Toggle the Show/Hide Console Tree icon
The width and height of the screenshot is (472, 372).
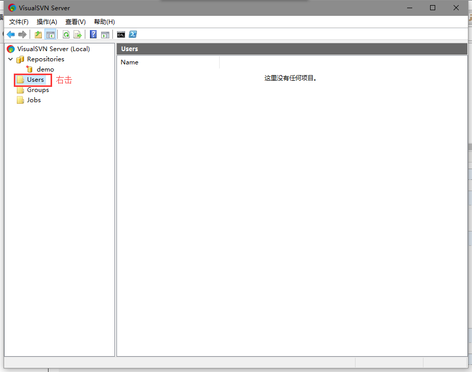(50, 35)
